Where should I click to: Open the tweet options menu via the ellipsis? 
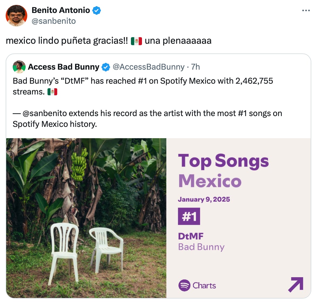coord(306,10)
